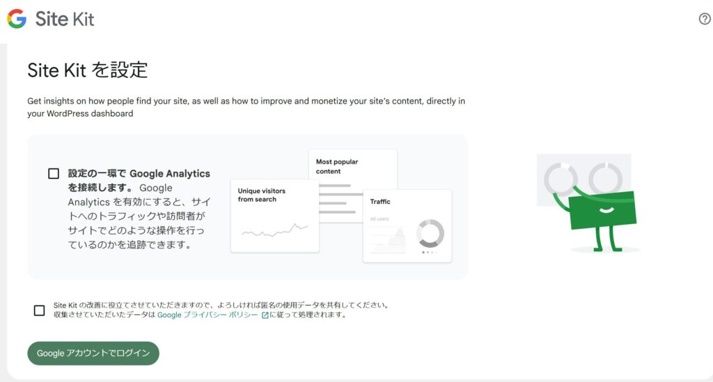Open the Google プライバシー ポリシー link
Screen dimensions: 713x382
click(207, 315)
